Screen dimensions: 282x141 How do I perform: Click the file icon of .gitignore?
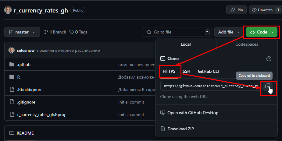pyautogui.click(x=12, y=102)
